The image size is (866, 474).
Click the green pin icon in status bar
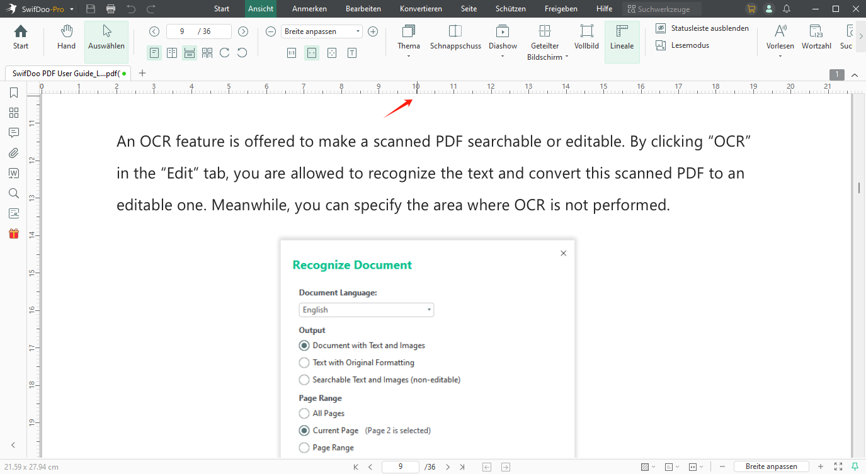coord(854,466)
